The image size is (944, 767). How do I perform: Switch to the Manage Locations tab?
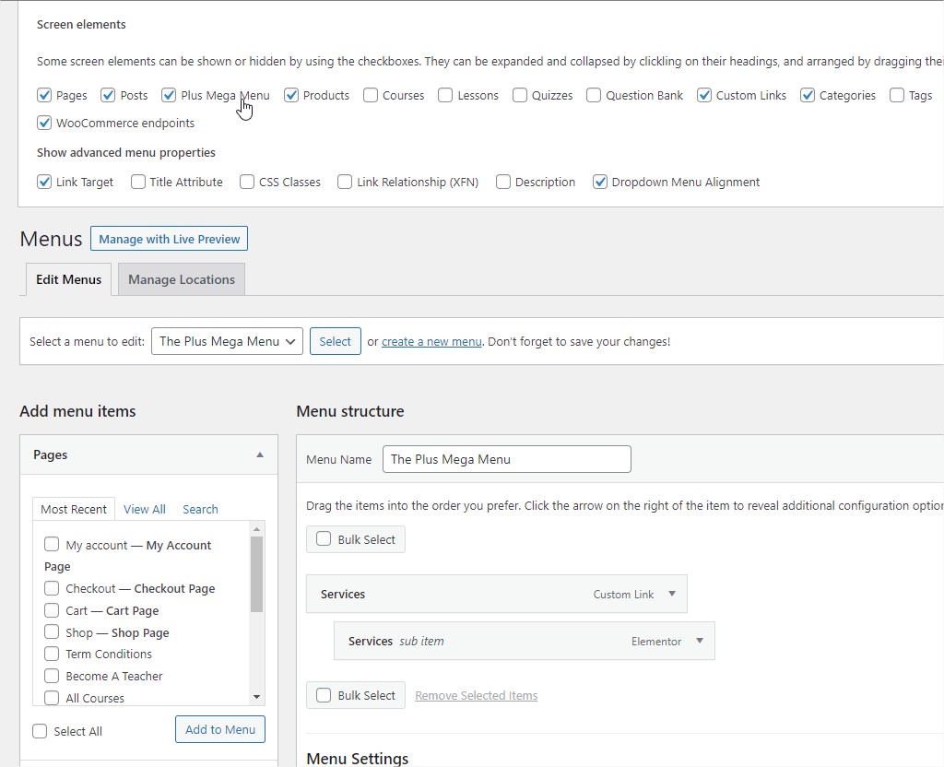point(182,279)
